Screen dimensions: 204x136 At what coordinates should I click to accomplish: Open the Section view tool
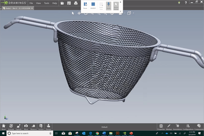[x=41, y=126]
